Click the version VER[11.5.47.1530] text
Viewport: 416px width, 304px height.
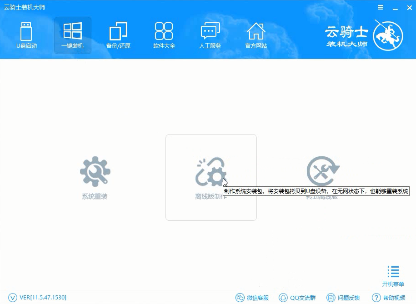[x=43, y=298]
